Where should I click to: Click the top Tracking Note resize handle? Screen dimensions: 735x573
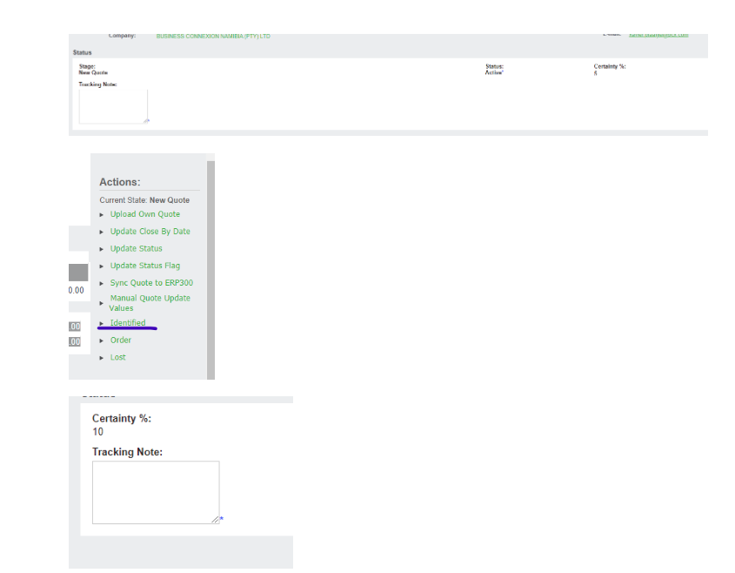click(145, 121)
